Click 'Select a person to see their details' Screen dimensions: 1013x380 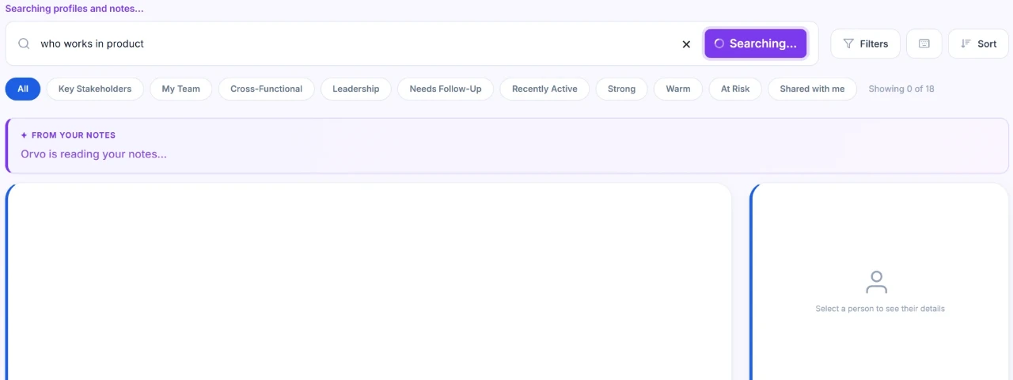click(880, 309)
